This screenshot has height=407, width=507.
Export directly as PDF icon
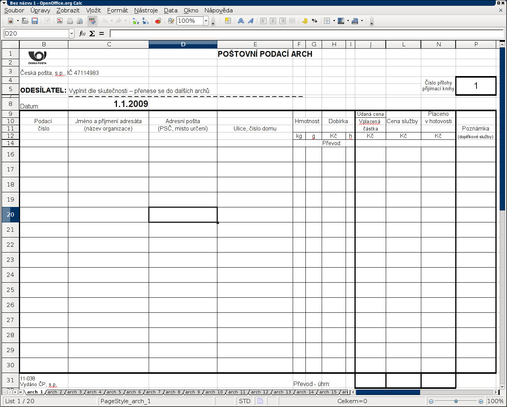pyautogui.click(x=60, y=21)
